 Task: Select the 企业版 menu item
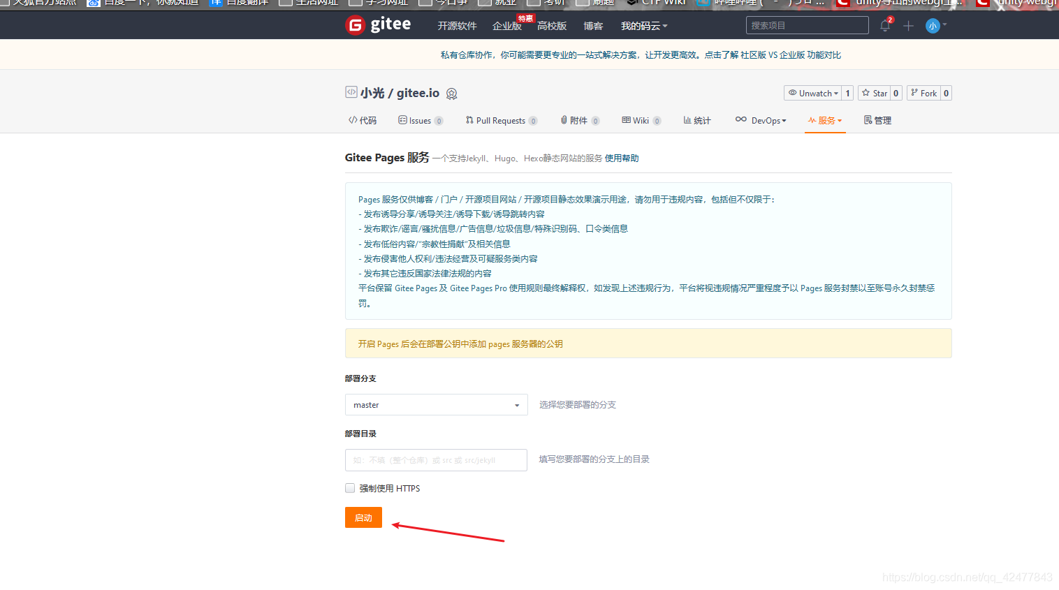(x=506, y=26)
